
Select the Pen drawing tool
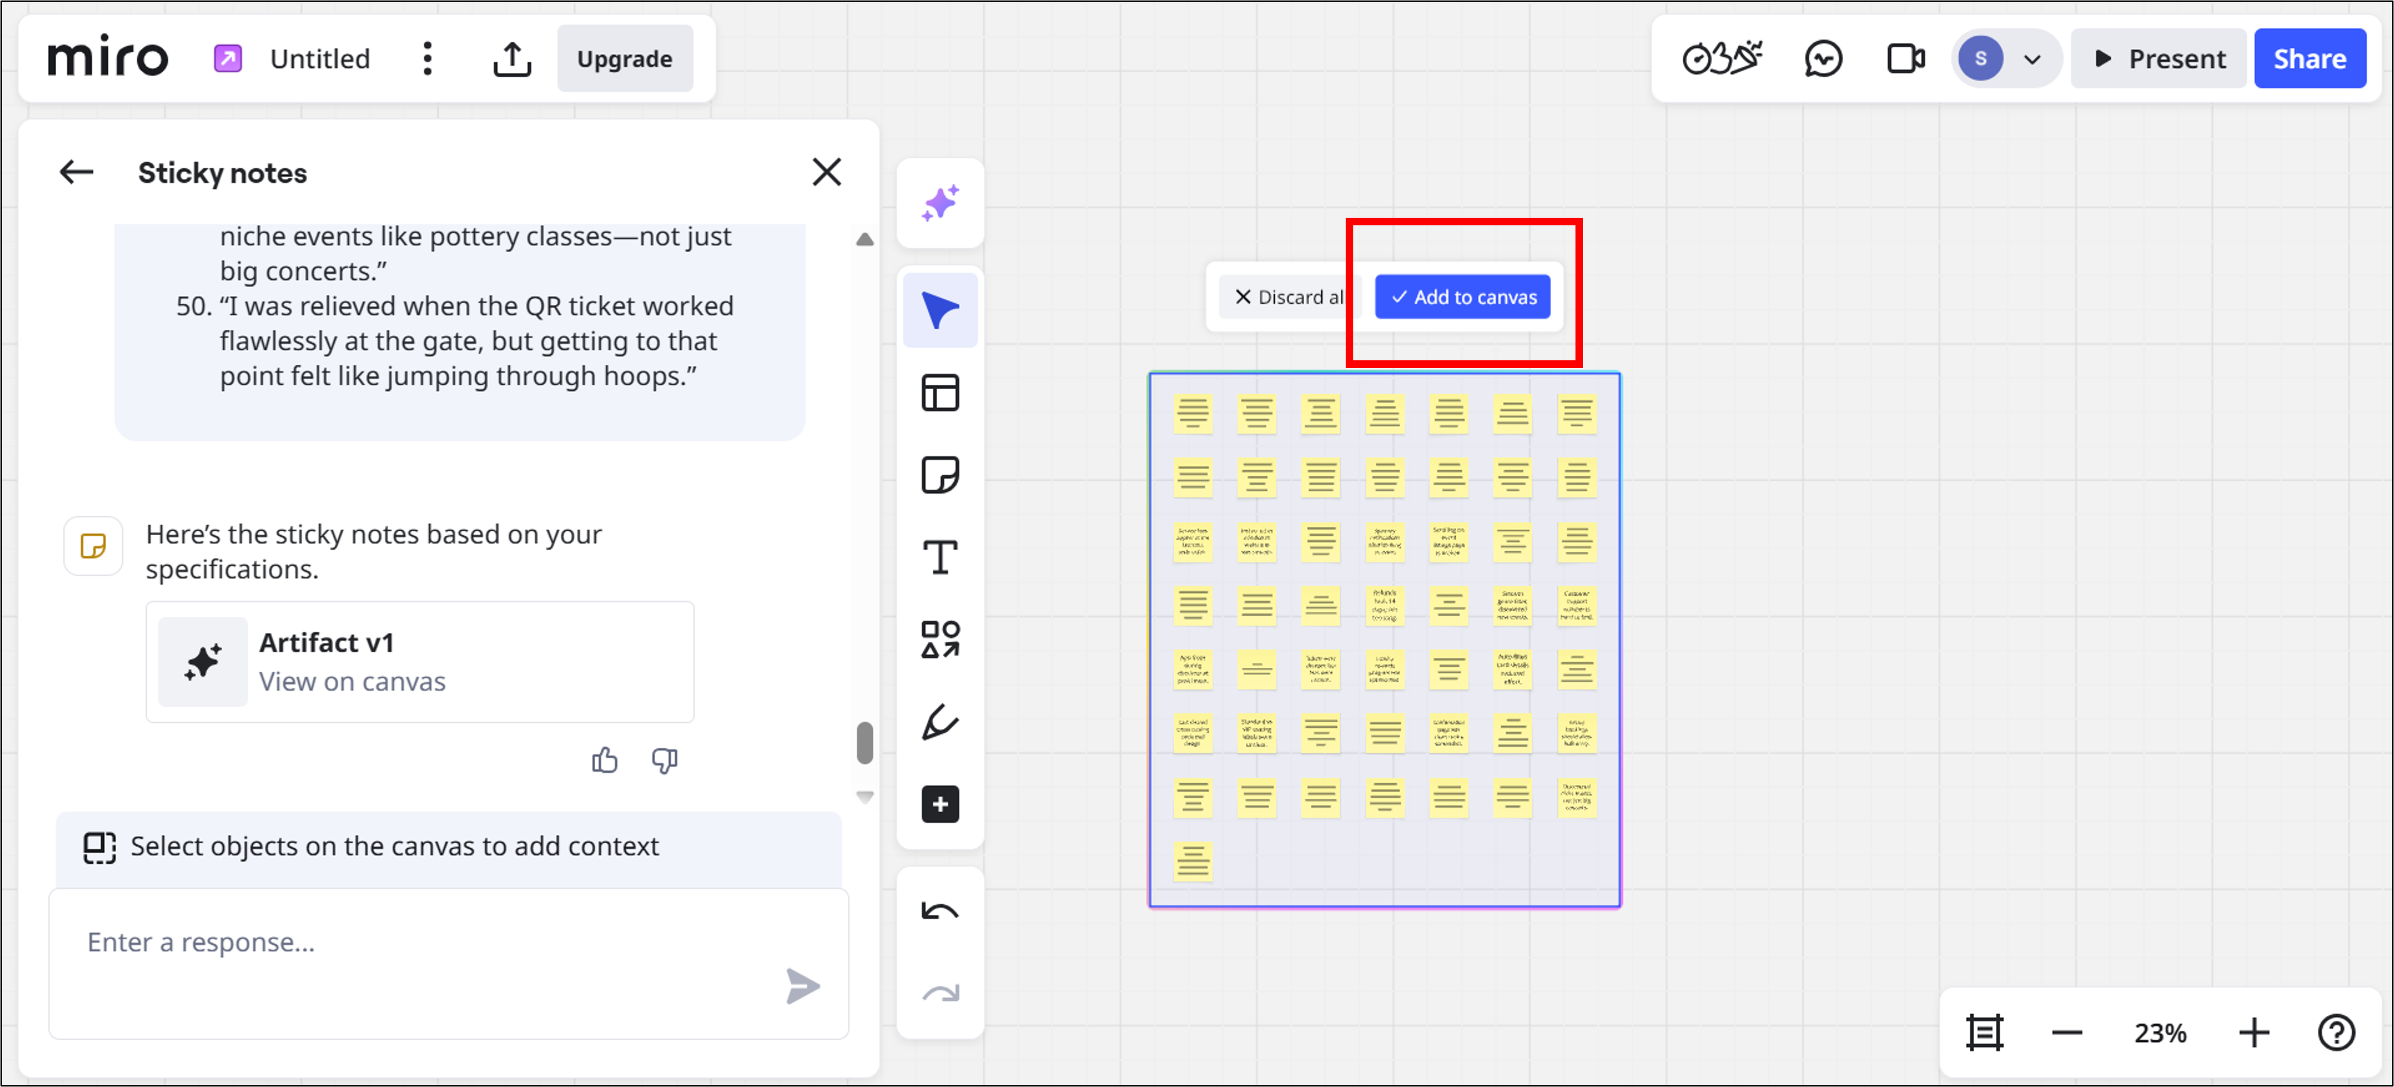coord(939,722)
